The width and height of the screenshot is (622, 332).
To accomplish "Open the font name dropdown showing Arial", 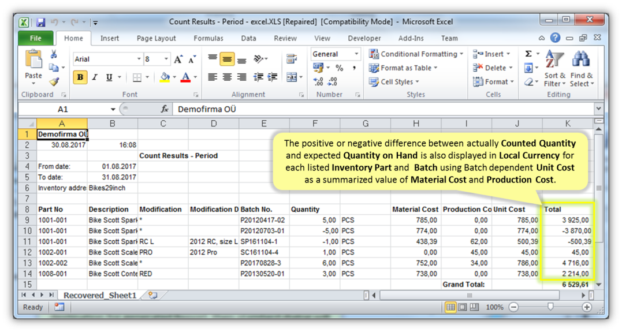I will click(x=139, y=59).
